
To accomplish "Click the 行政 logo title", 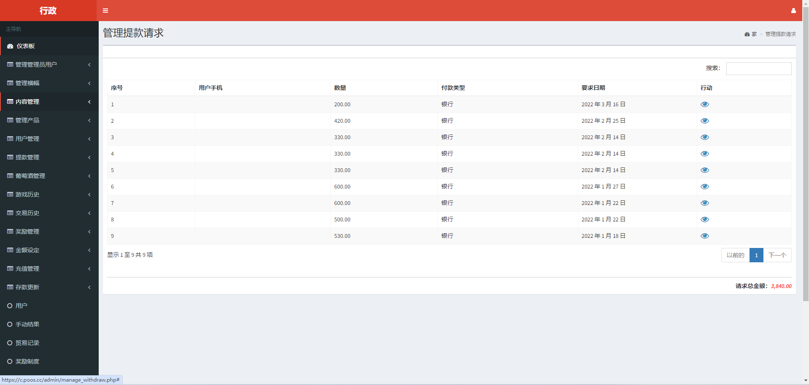I will click(x=48, y=11).
